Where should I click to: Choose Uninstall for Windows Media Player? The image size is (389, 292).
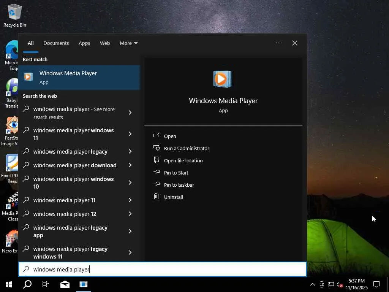tap(173, 197)
